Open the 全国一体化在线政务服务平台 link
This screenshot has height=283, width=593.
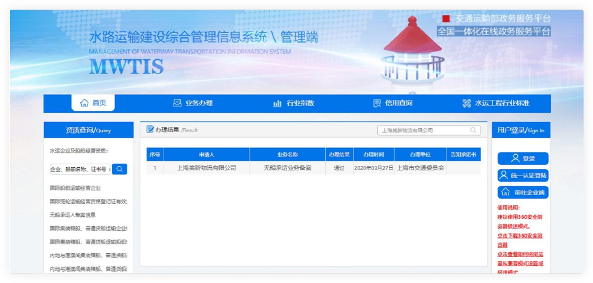point(493,31)
